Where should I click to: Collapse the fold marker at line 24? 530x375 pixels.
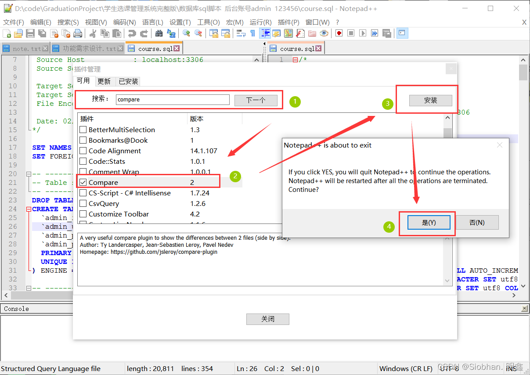tap(29, 209)
